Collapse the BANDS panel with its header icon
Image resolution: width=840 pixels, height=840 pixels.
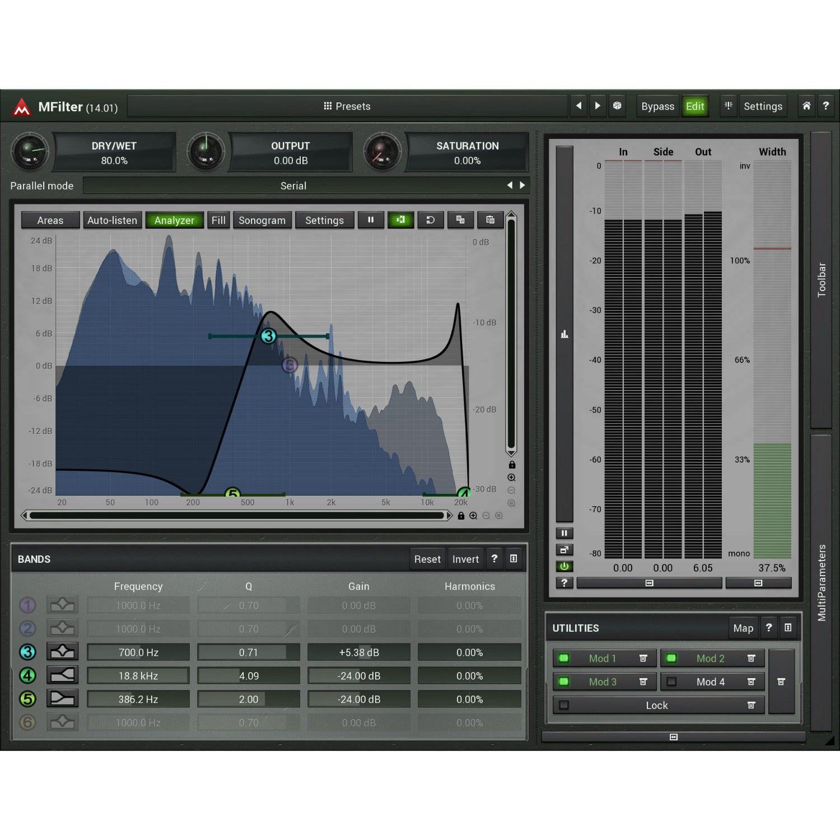coord(513,559)
